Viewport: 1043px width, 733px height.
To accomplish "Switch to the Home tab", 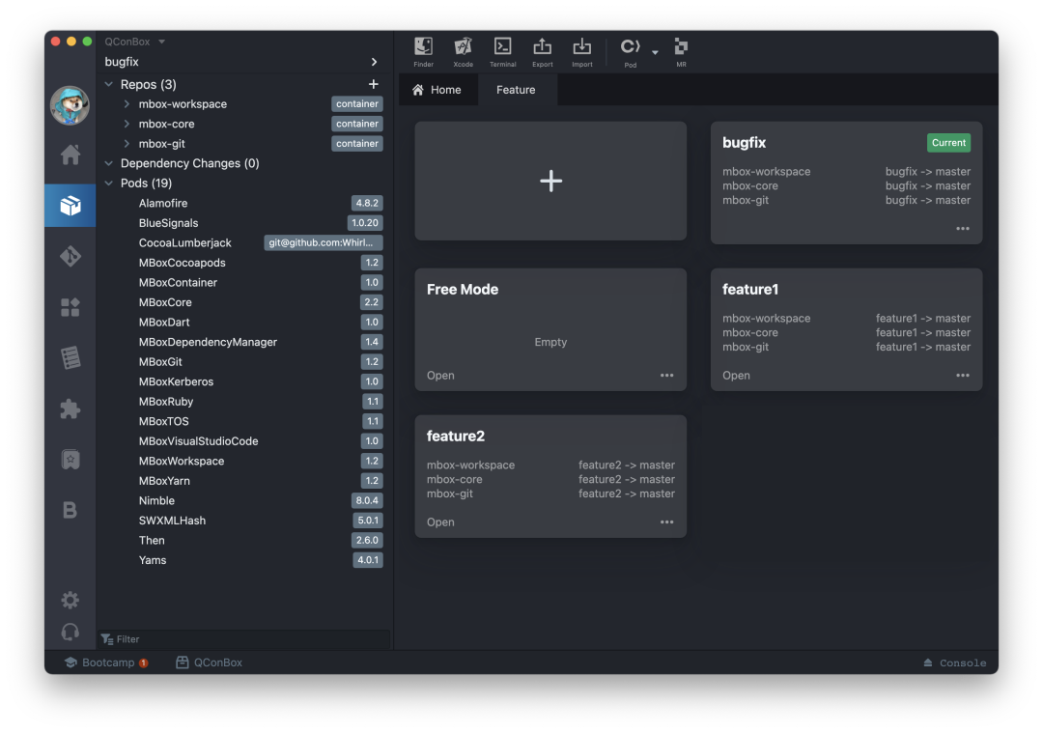I will click(437, 90).
